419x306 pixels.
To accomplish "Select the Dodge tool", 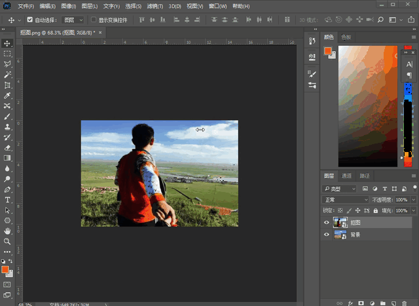I will pyautogui.click(x=7, y=179).
